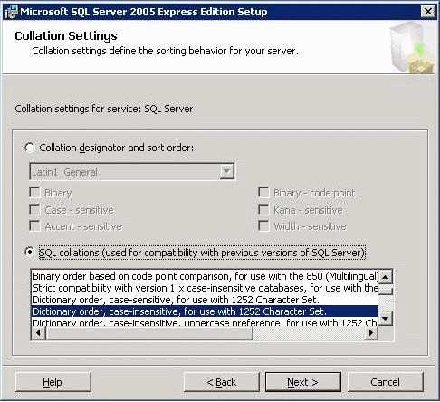Click the left arrow of horizontal scrollbar
This screenshot has width=440, height=402.
(39, 333)
